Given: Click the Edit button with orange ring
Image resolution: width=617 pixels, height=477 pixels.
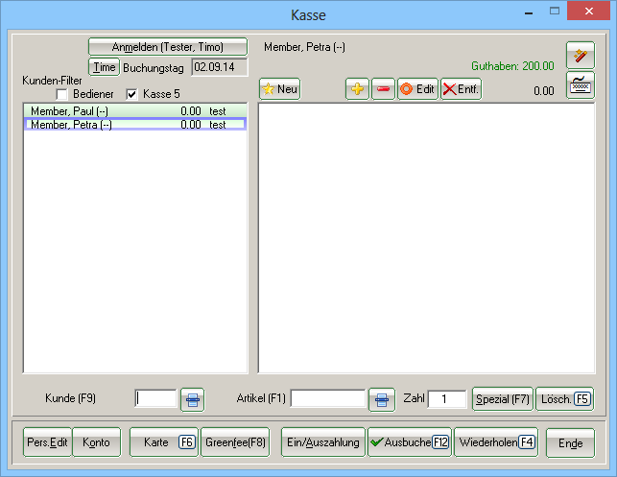Looking at the screenshot, I should [x=417, y=89].
